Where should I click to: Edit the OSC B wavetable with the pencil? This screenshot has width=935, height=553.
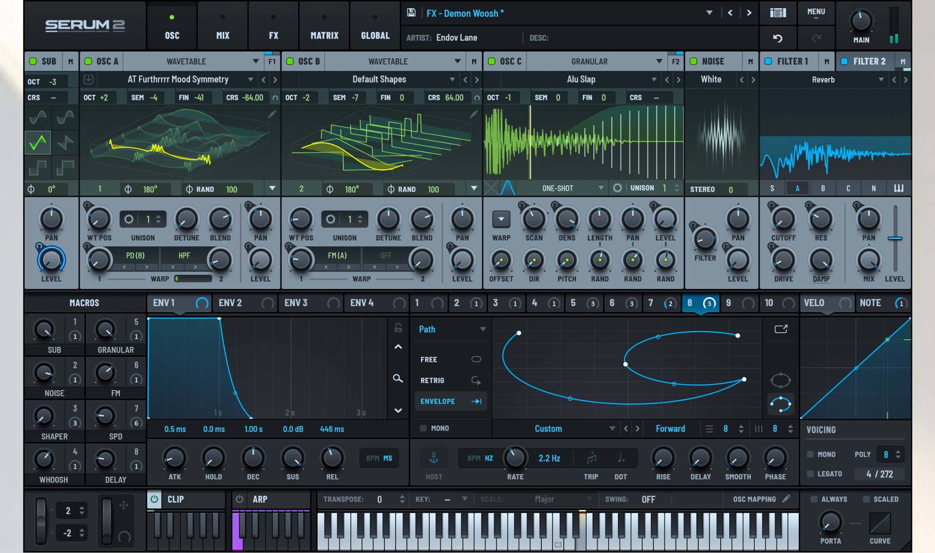point(474,114)
